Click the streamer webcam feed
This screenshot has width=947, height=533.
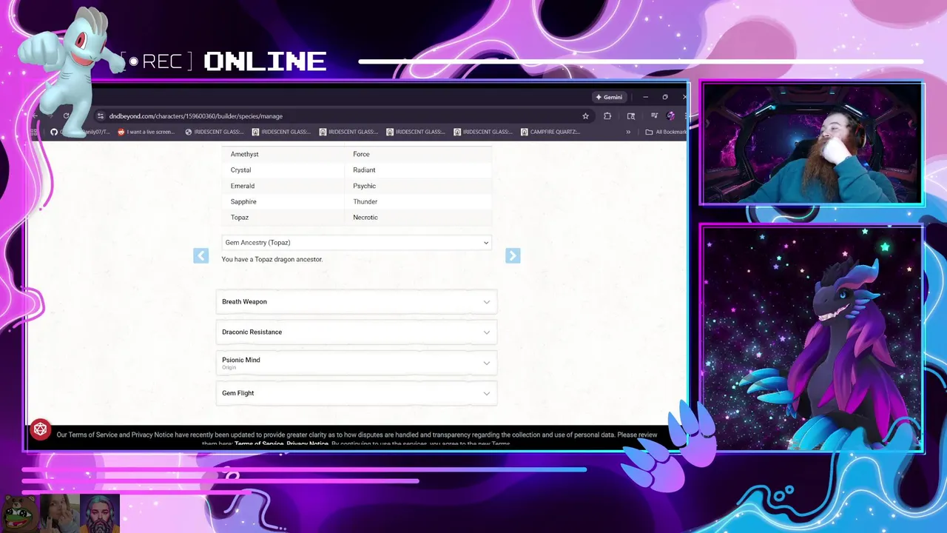pyautogui.click(x=812, y=143)
